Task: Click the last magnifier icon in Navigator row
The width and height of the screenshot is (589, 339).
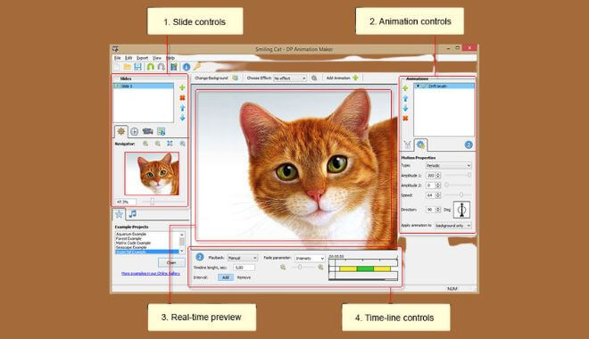Action: tap(182, 144)
